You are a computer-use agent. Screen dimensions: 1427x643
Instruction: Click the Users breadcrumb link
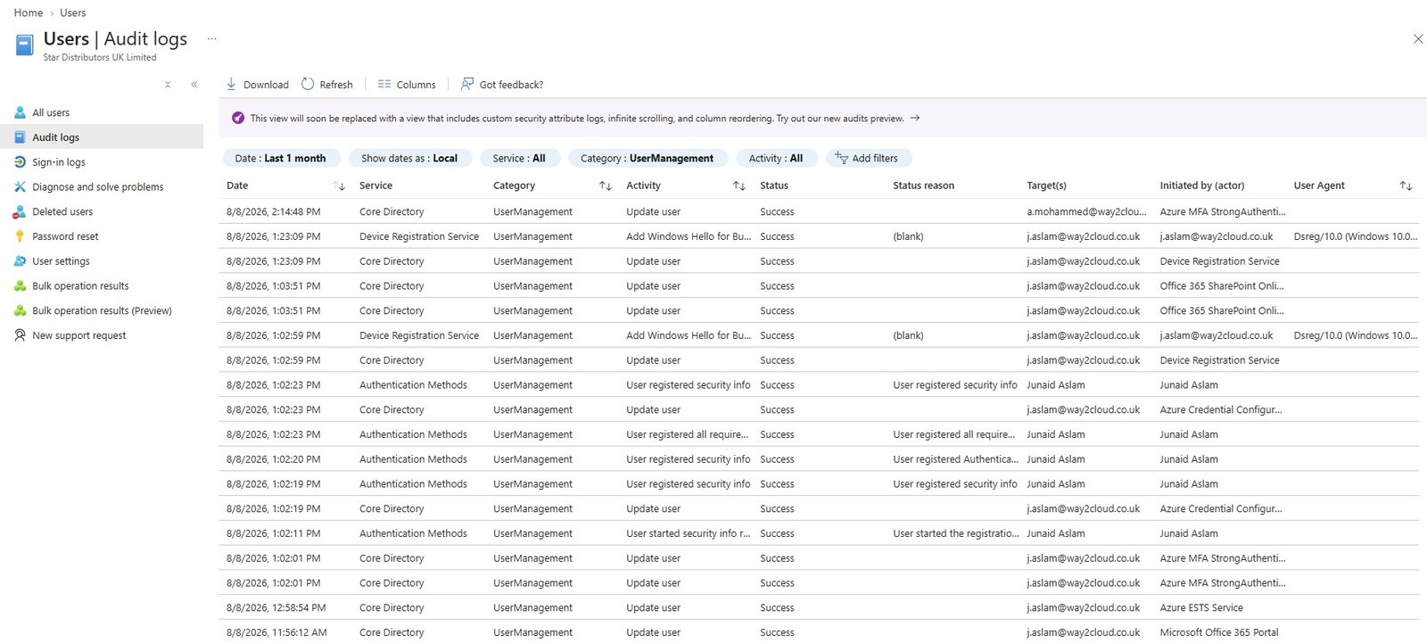pos(73,12)
